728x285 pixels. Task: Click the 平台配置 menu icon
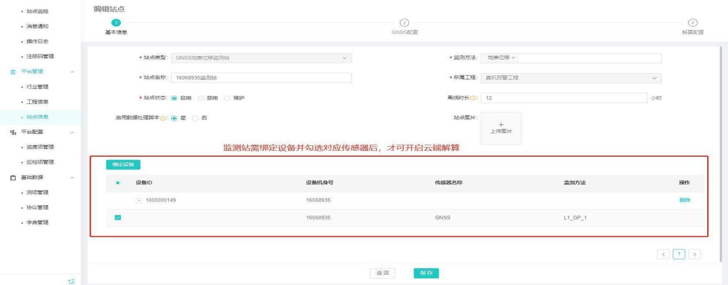tap(7, 132)
